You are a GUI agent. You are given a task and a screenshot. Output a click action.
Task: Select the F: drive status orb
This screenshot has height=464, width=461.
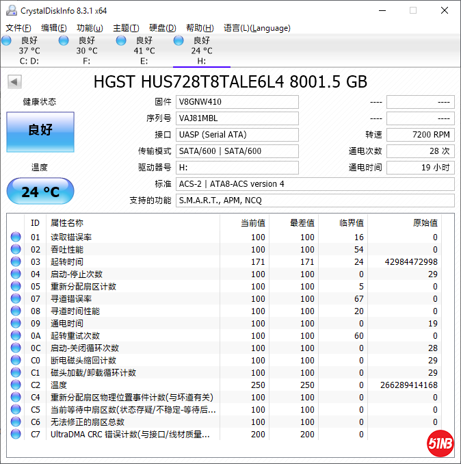coord(64,41)
